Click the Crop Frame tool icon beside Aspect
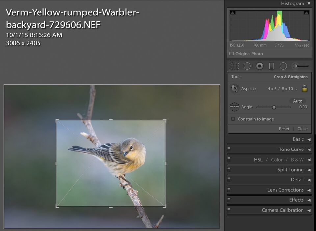 pyautogui.click(x=235, y=89)
